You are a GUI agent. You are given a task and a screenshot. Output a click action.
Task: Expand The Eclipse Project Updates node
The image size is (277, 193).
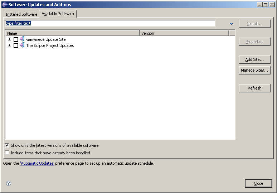point(10,45)
